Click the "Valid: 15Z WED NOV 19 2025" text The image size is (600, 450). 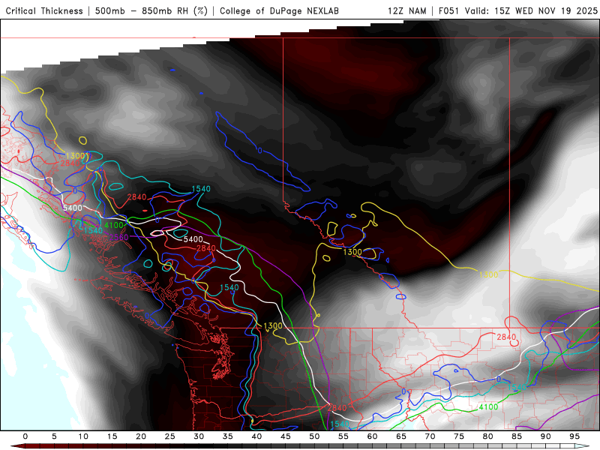[x=531, y=10]
